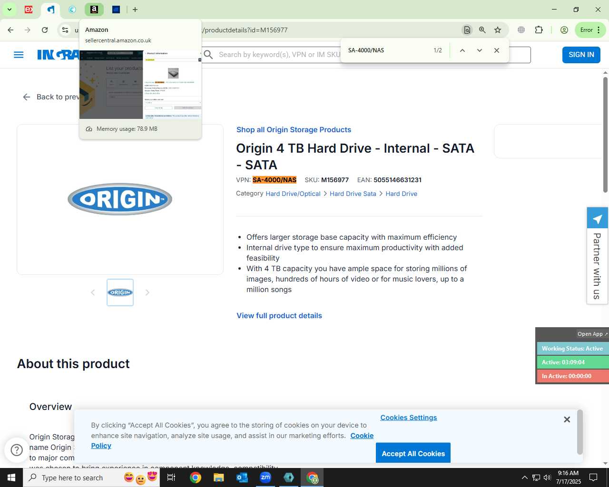Open the Hard Drive category link
This screenshot has width=609, height=487.
(402, 194)
